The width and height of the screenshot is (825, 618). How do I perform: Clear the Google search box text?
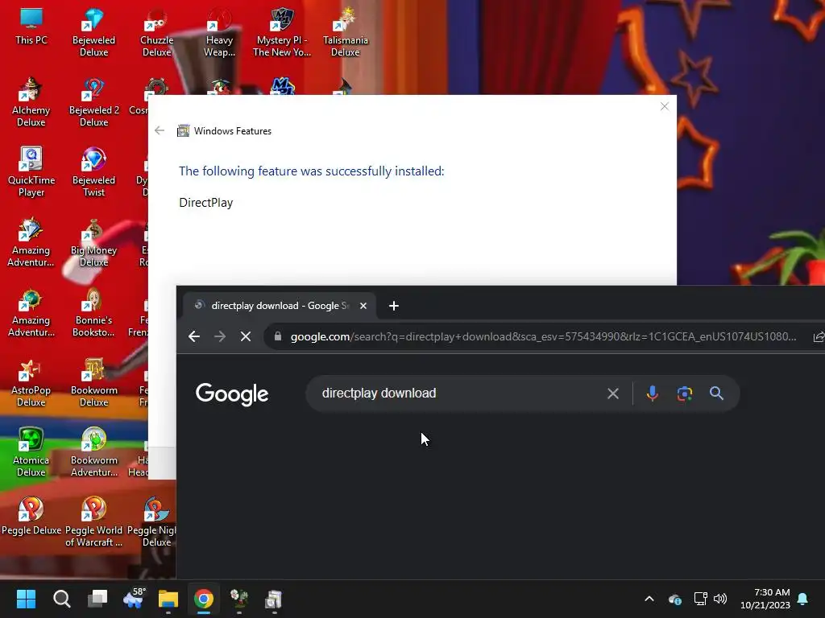tap(612, 393)
